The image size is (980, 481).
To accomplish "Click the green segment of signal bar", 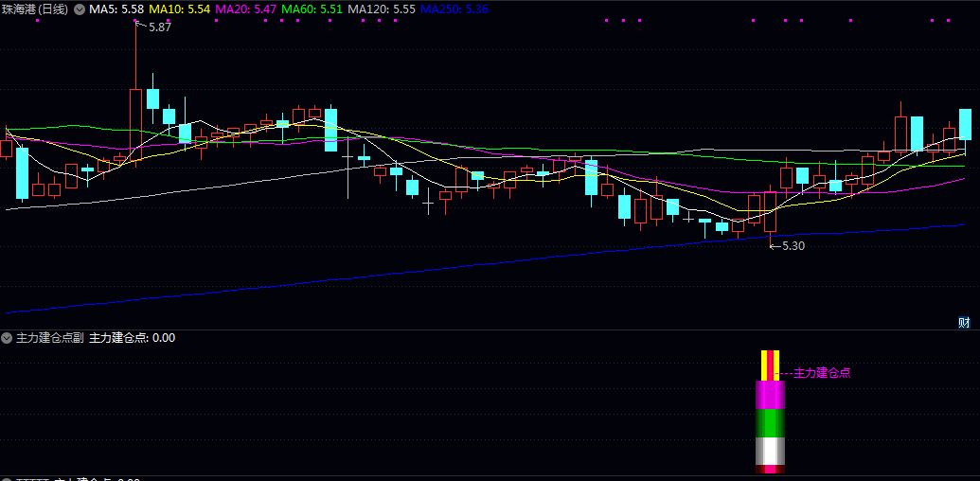I will pos(770,422).
